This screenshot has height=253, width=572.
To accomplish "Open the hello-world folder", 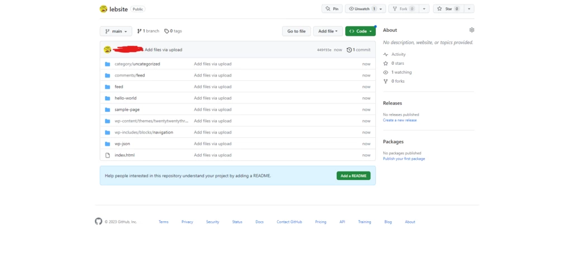I will (x=126, y=98).
